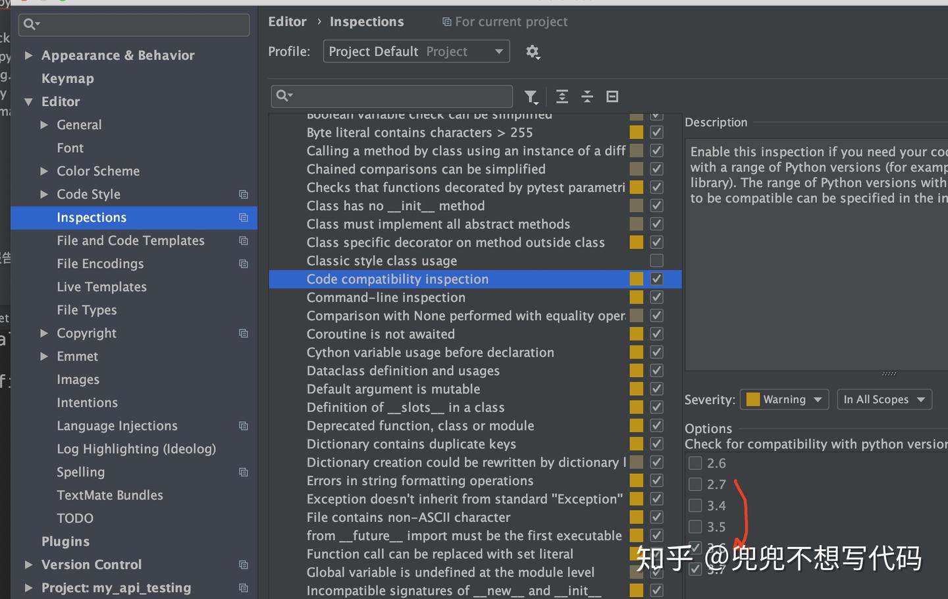Select the yellow severity swatch beside Warning
Viewport: 948px width, 599px height.
[x=752, y=399]
